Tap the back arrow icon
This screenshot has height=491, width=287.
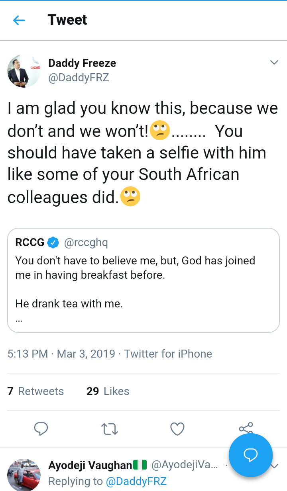tap(19, 20)
